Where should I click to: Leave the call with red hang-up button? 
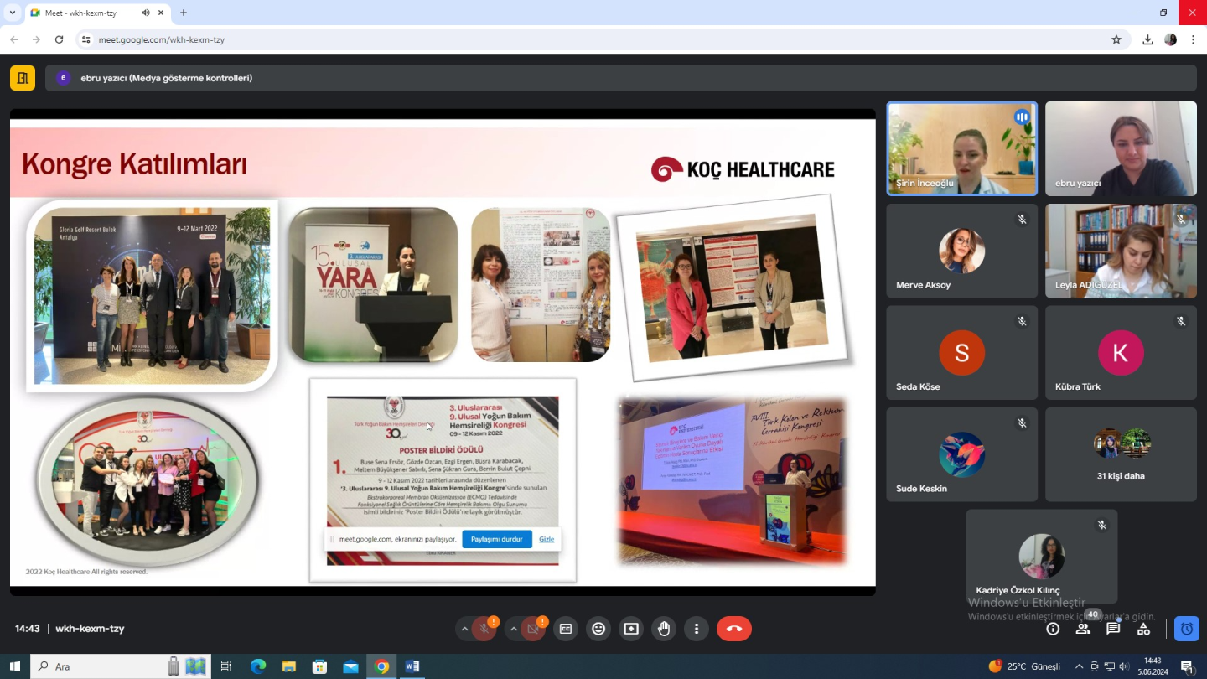(734, 629)
